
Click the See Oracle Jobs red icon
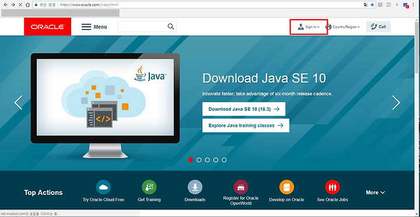pos(332,187)
